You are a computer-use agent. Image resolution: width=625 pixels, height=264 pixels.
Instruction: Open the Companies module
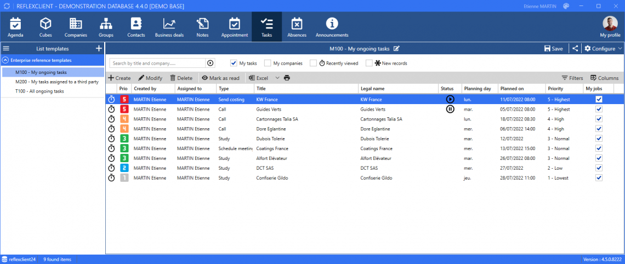click(x=76, y=27)
